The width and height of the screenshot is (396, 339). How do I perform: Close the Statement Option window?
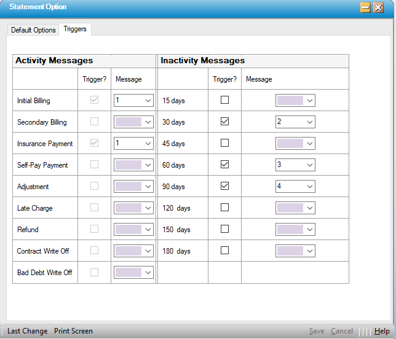click(x=378, y=7)
